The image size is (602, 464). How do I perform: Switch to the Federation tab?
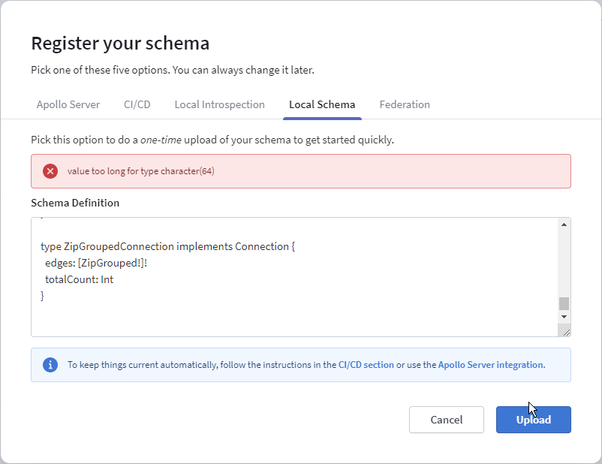pos(405,104)
